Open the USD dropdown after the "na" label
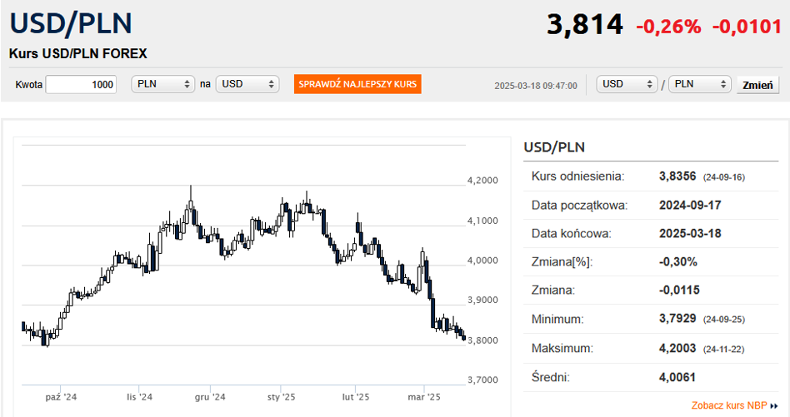 coord(247,84)
